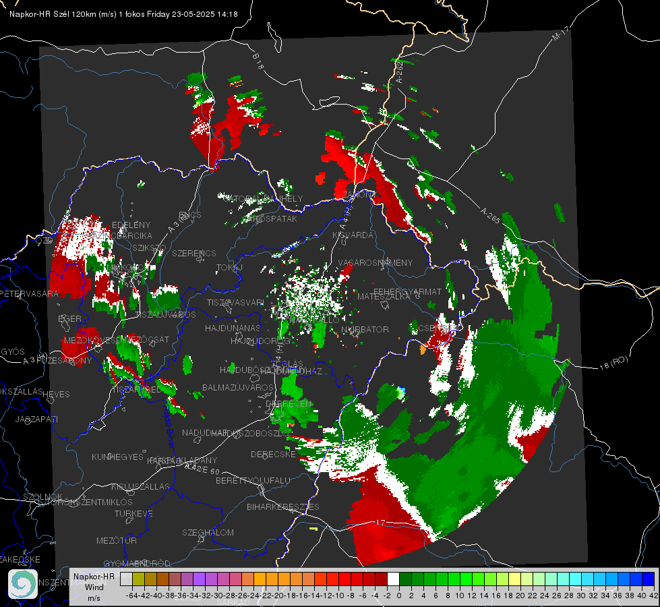Click the DEBRECEN city label

click(x=289, y=403)
